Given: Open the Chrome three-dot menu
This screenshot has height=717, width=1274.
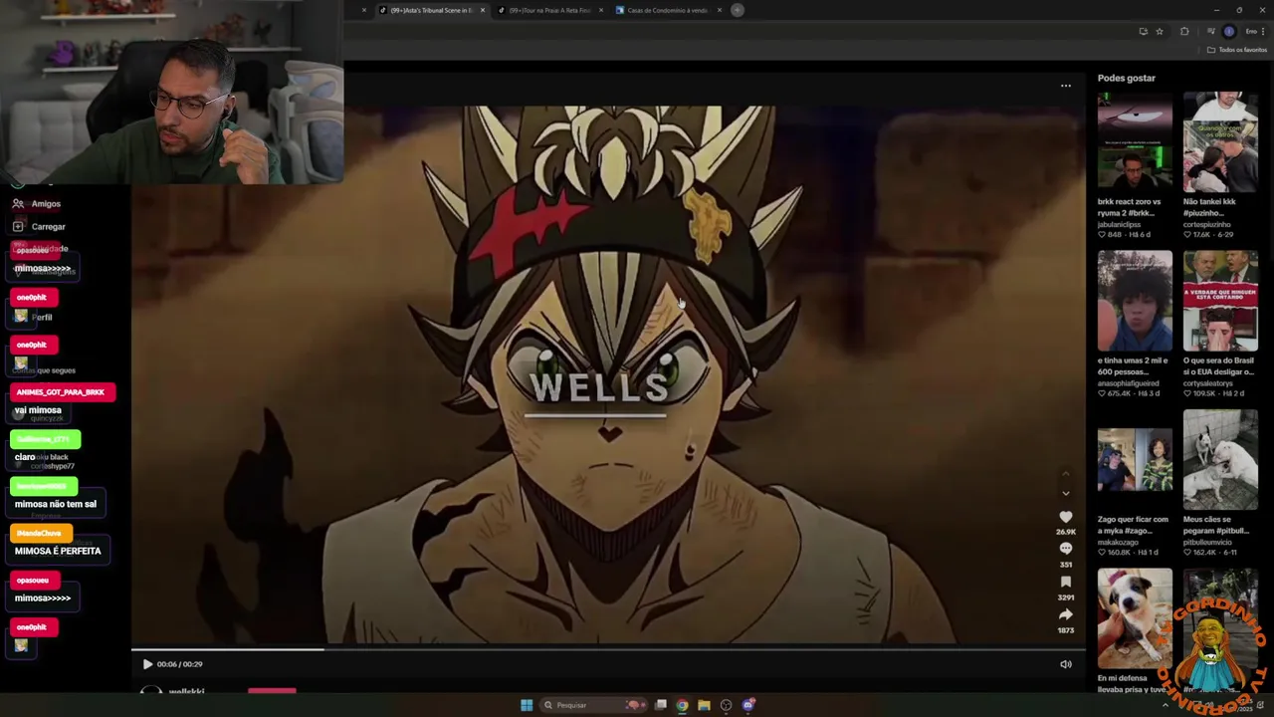Looking at the screenshot, I should [x=1263, y=31].
